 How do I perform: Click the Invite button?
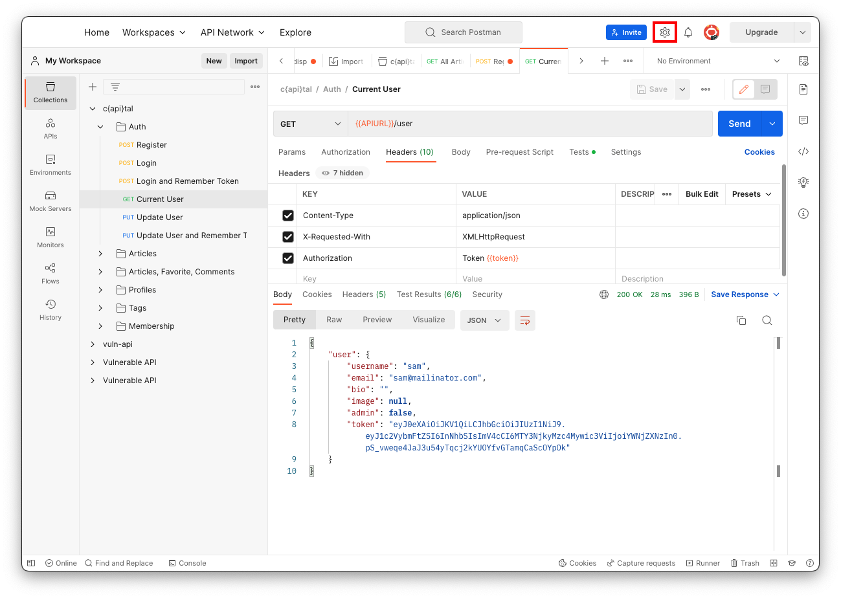click(x=626, y=32)
